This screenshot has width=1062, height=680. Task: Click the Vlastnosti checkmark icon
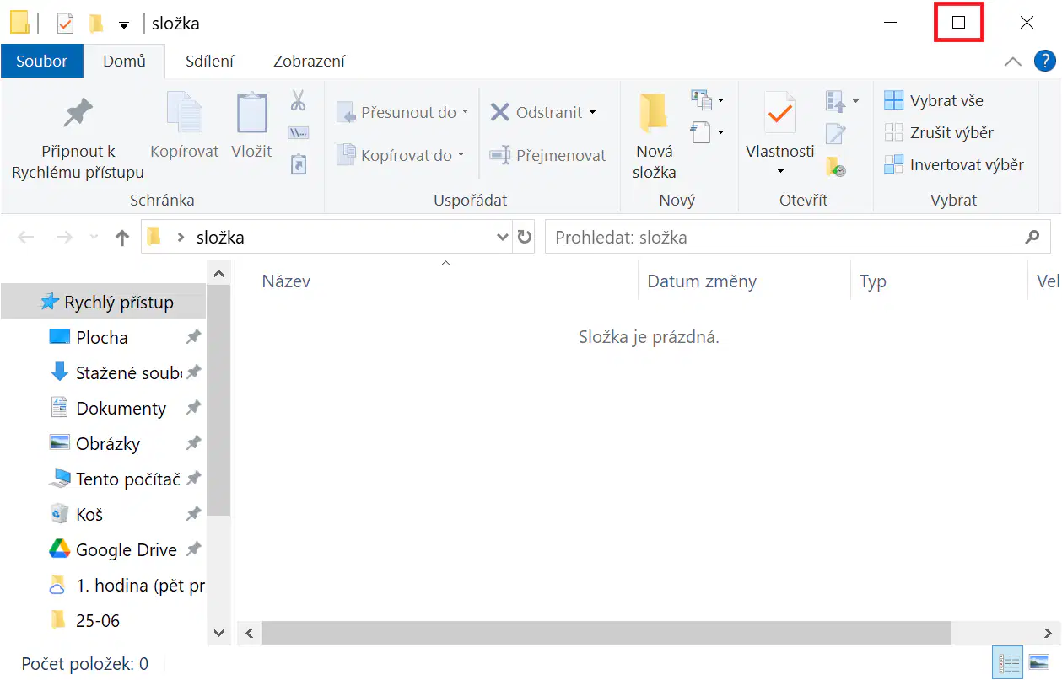tap(780, 113)
